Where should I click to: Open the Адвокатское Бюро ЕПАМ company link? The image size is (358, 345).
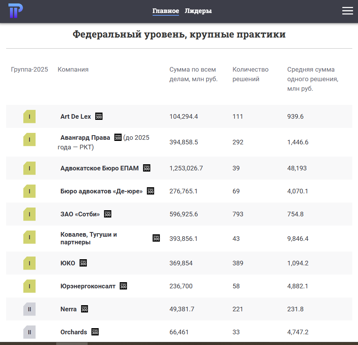[99, 168]
